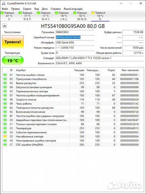Click the Прошивка field MB4IC60H
The height and width of the screenshot is (194, 146).
75,32
